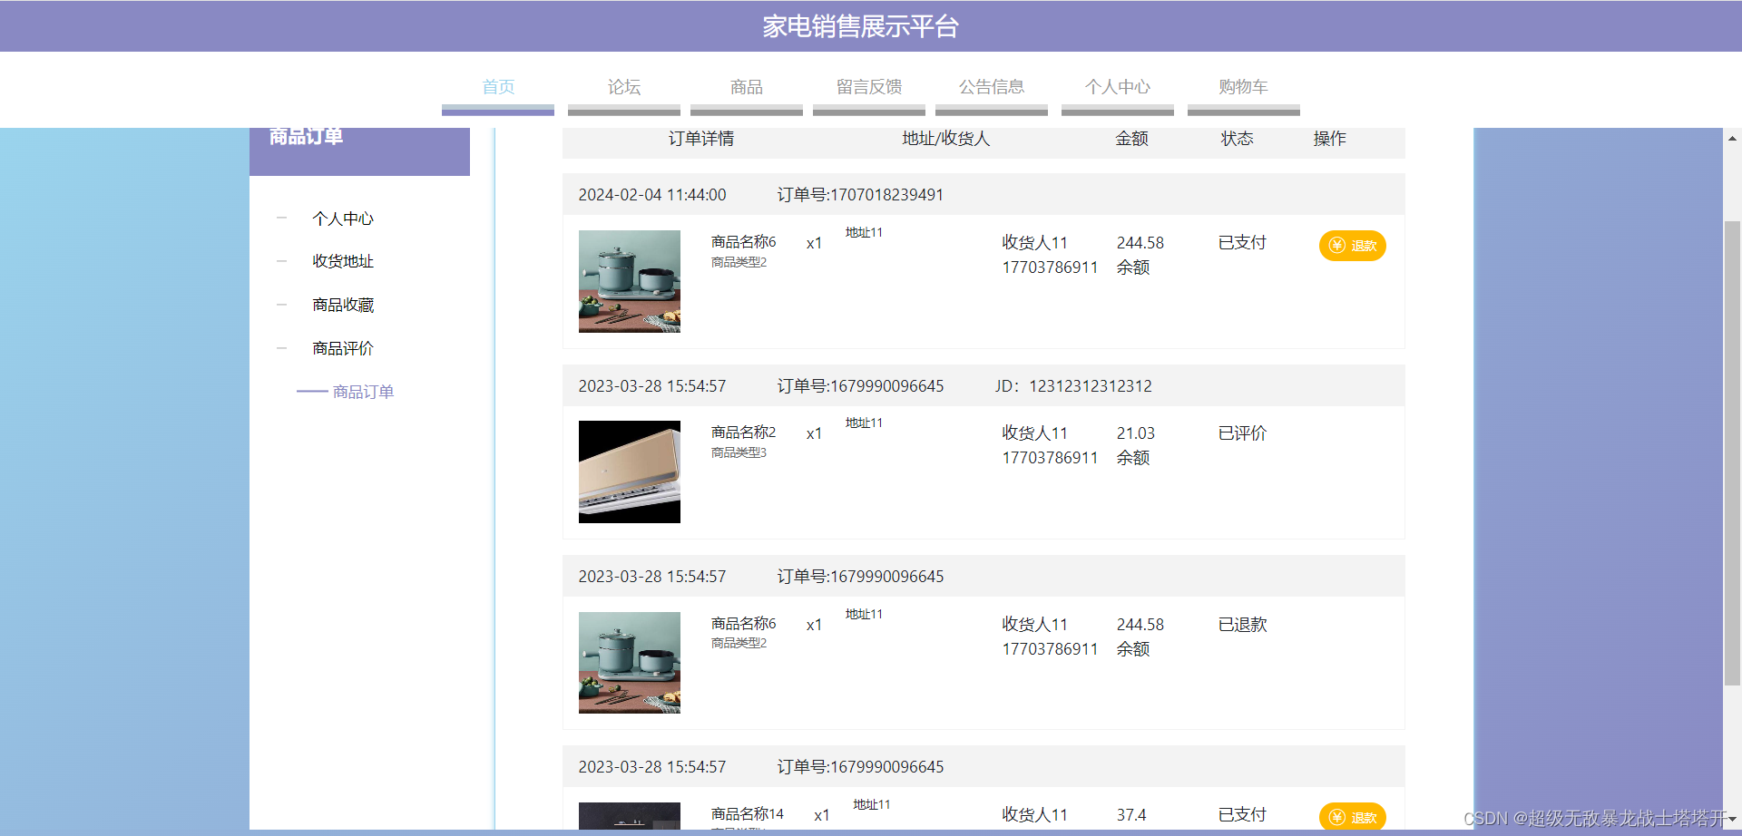This screenshot has width=1742, height=836.
Task: Click the 状态 column header
Action: [x=1238, y=139]
